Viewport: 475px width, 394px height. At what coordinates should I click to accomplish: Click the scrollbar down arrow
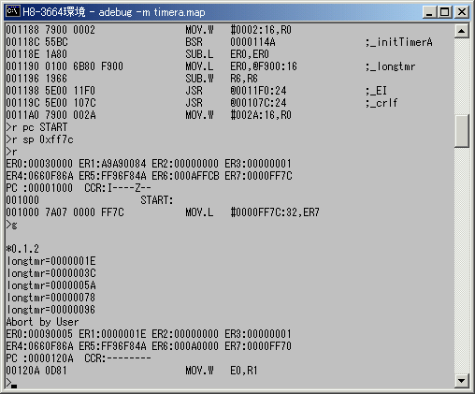coord(462,381)
